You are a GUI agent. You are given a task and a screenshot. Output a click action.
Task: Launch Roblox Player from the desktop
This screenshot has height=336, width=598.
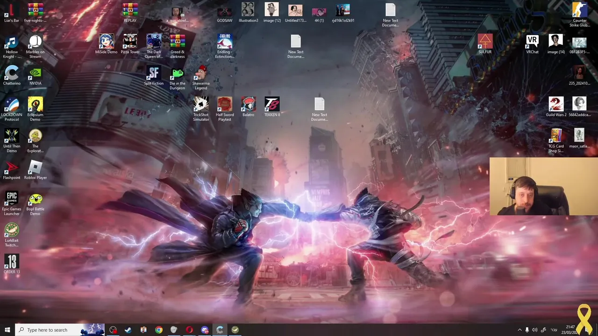[36, 170]
